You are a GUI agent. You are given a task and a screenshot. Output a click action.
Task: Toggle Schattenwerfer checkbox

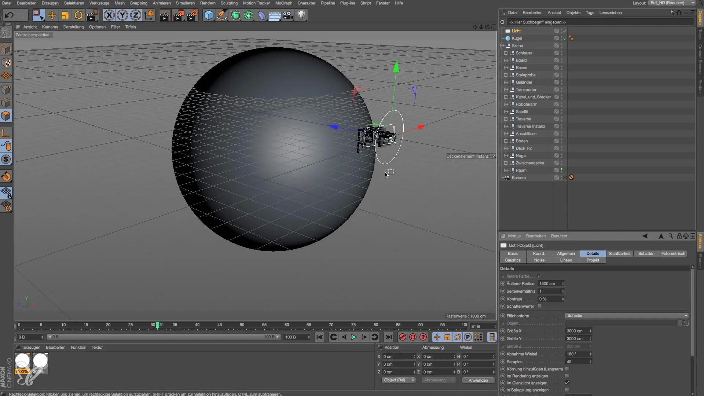point(539,306)
